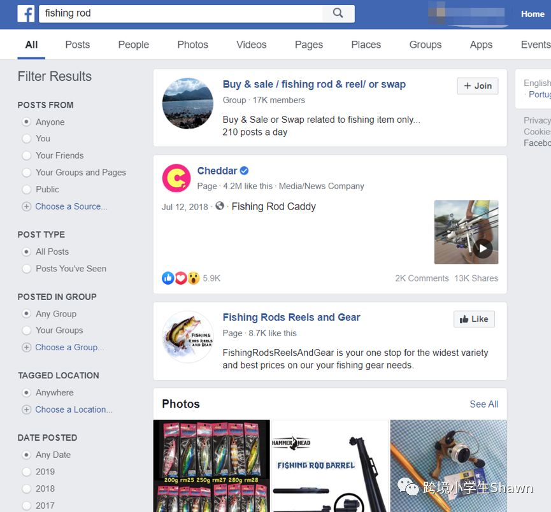This screenshot has width=551, height=512.
Task: Select the Public radio button
Action: pyautogui.click(x=26, y=189)
